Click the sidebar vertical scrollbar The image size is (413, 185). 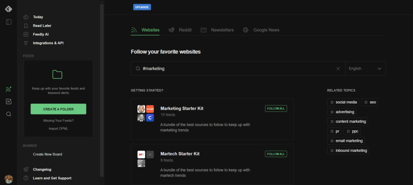click(x=102, y=89)
